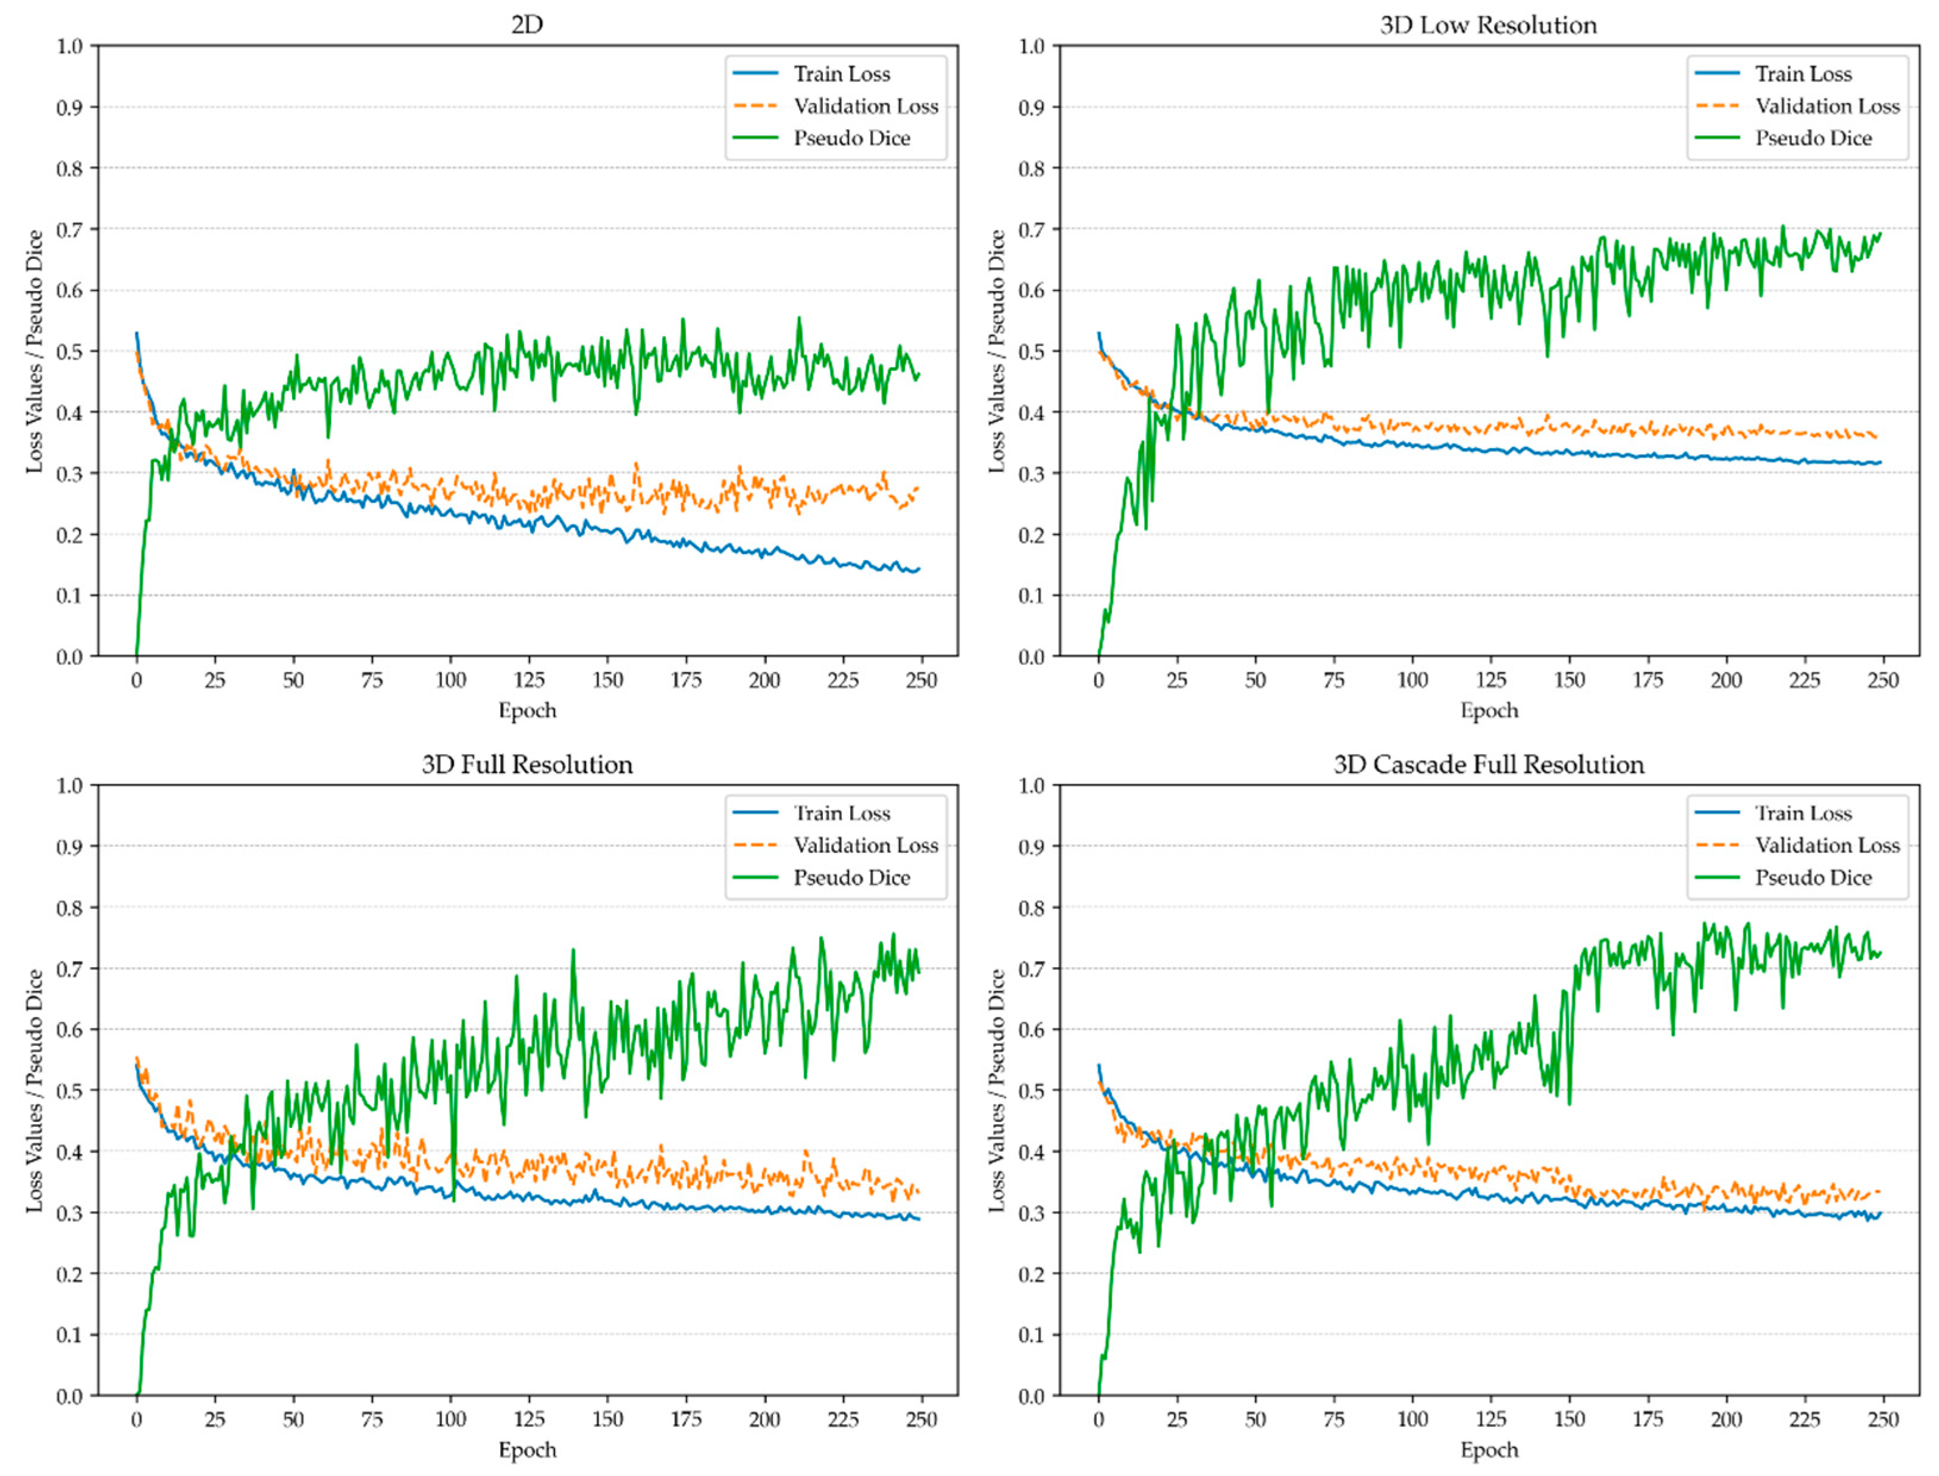Viewport: 1939px width, 1476px height.
Task: Click Validation Loss legend entry in 2D chart
Action: click(x=865, y=107)
